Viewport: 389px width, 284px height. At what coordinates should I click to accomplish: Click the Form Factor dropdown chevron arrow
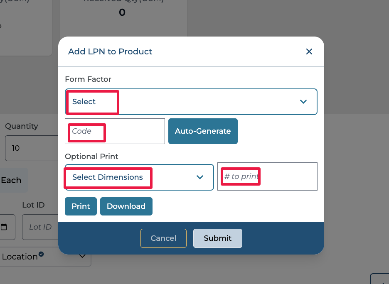(303, 102)
